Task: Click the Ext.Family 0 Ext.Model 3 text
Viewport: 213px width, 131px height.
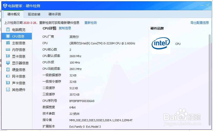Action: coord(85,127)
